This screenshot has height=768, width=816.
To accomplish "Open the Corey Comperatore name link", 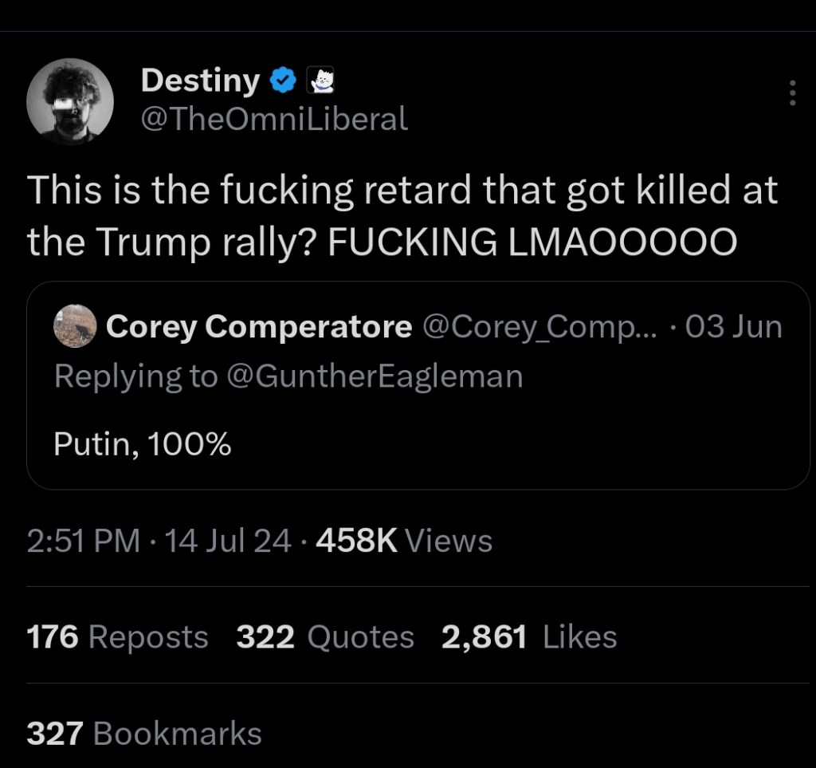I will coord(258,326).
